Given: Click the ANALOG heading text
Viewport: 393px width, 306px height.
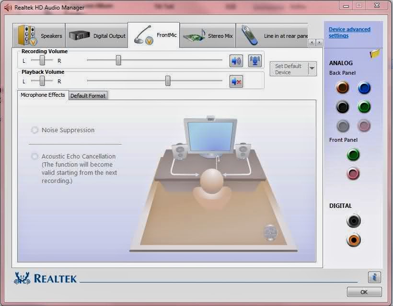Looking at the screenshot, I should [x=341, y=63].
